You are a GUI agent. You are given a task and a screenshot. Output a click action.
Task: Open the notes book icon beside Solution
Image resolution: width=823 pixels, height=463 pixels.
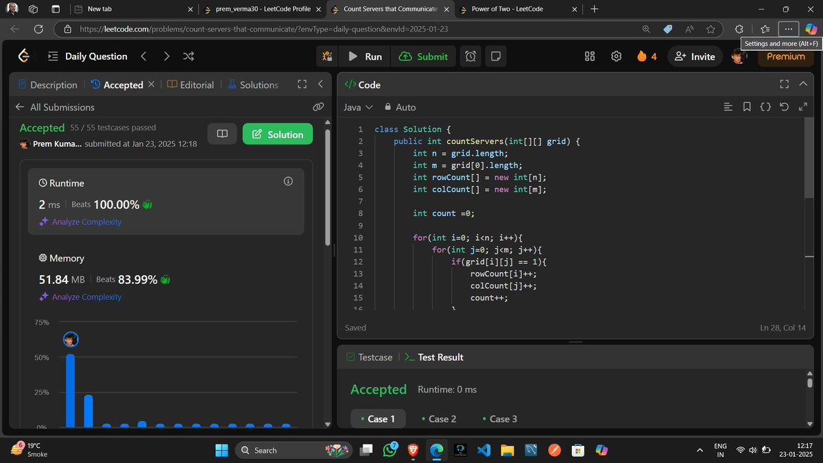tap(222, 134)
